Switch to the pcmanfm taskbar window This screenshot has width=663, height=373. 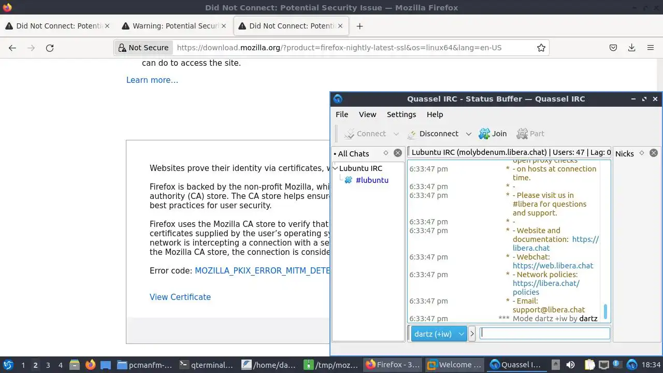click(x=146, y=365)
